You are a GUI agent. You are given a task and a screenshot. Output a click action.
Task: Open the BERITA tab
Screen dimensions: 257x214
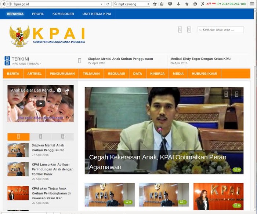point(13,74)
